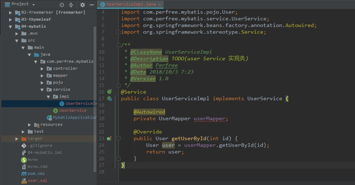The width and height of the screenshot is (355, 185).
Task: Collapse the com.perfree.mybatis package
Action: pos(35,62)
